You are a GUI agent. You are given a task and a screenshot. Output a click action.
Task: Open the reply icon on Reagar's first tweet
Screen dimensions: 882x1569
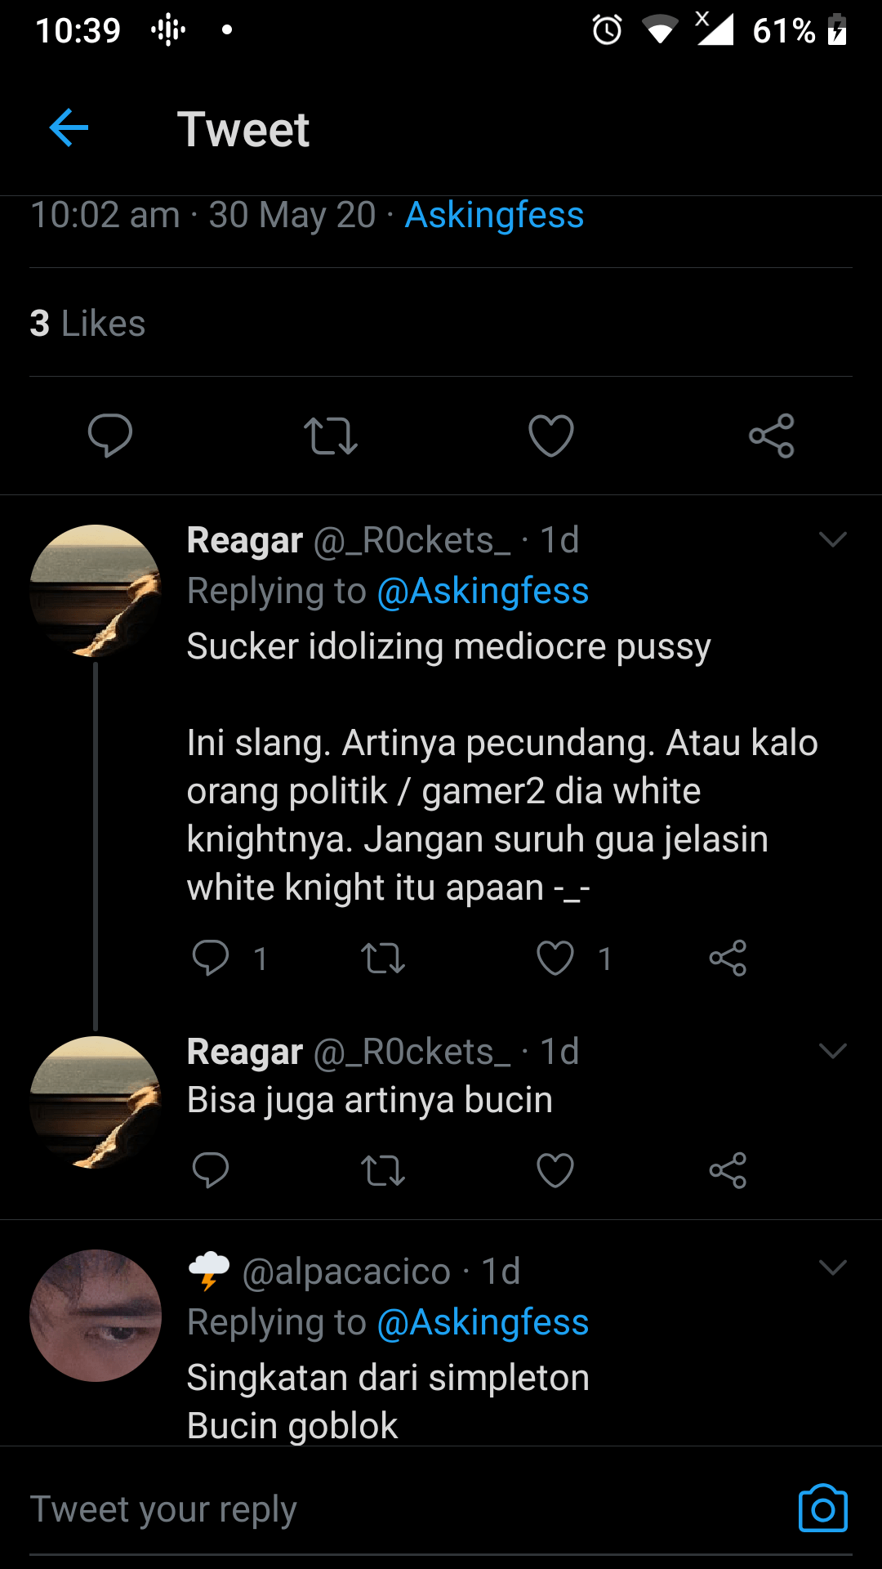click(212, 958)
